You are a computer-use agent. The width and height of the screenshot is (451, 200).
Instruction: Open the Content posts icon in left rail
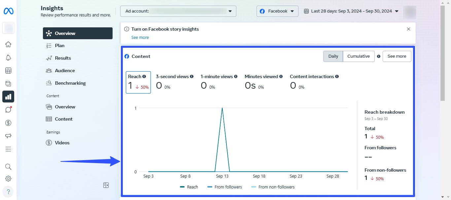pos(8,83)
